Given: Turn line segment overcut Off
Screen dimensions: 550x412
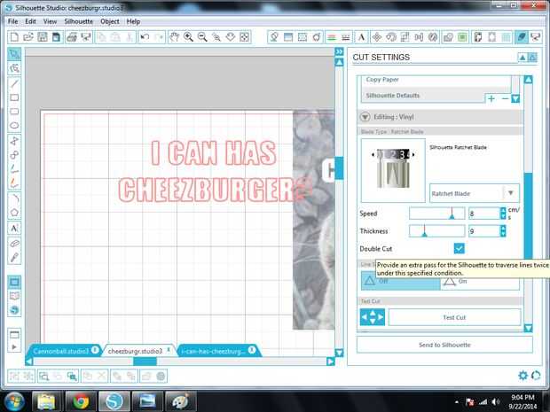Looking at the screenshot, I should point(401,281).
